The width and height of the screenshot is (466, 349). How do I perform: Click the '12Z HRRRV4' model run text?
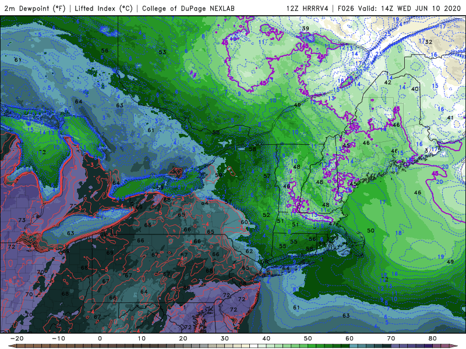pyautogui.click(x=308, y=8)
